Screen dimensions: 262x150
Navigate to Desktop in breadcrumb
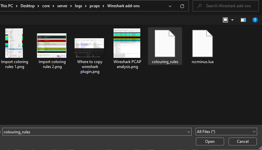click(x=27, y=6)
